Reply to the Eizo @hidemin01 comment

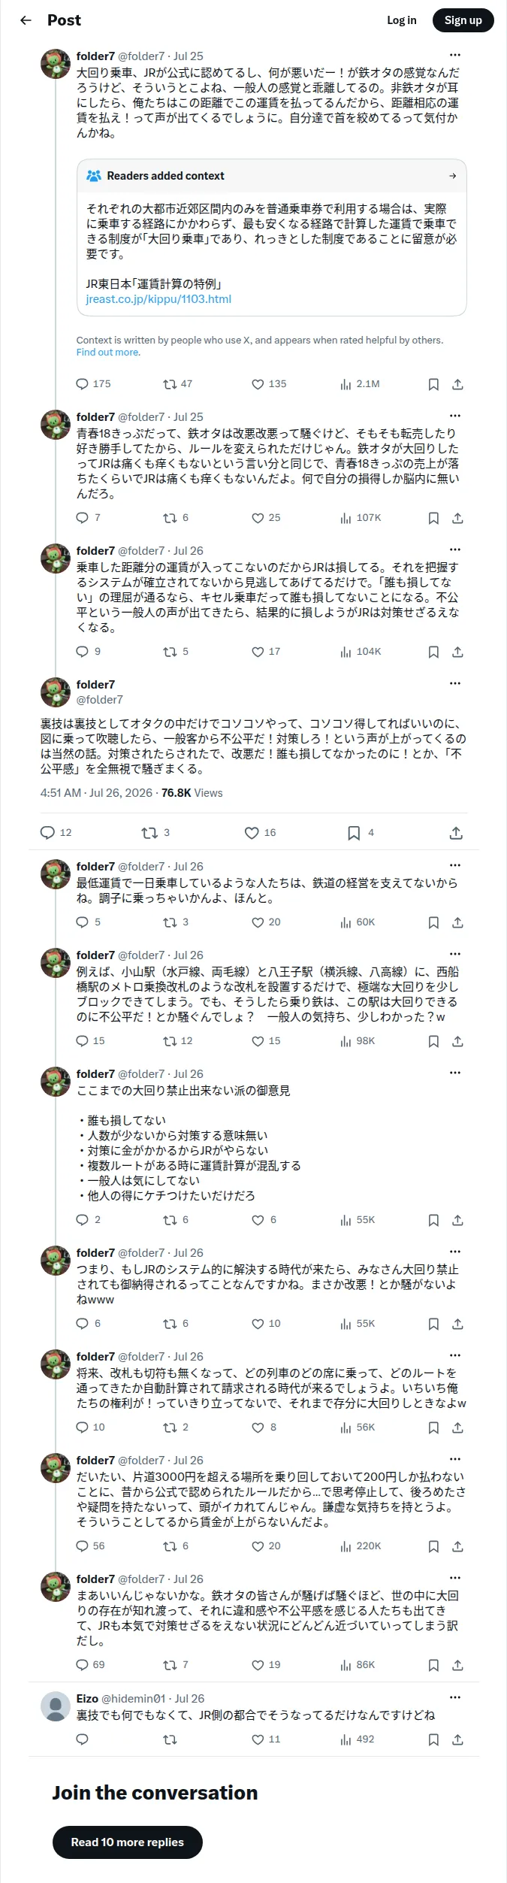(x=83, y=1739)
